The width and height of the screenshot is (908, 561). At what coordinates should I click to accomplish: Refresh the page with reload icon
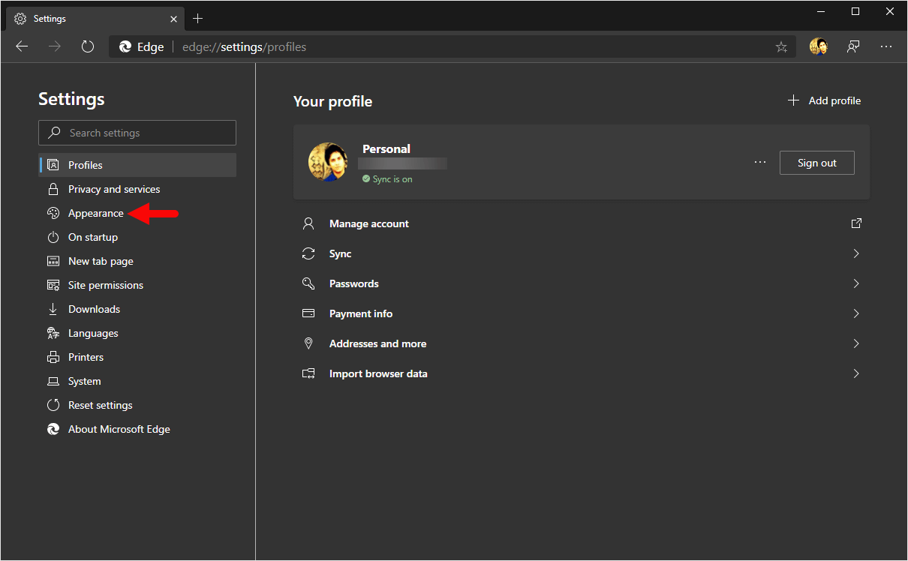88,46
